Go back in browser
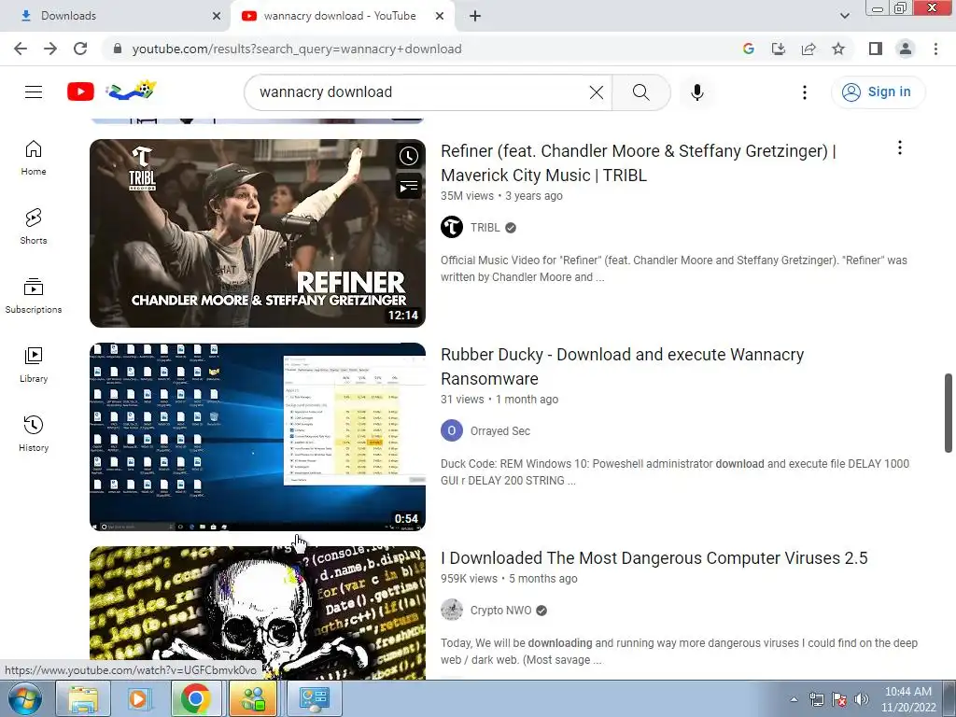This screenshot has height=717, width=956. pos(21,49)
